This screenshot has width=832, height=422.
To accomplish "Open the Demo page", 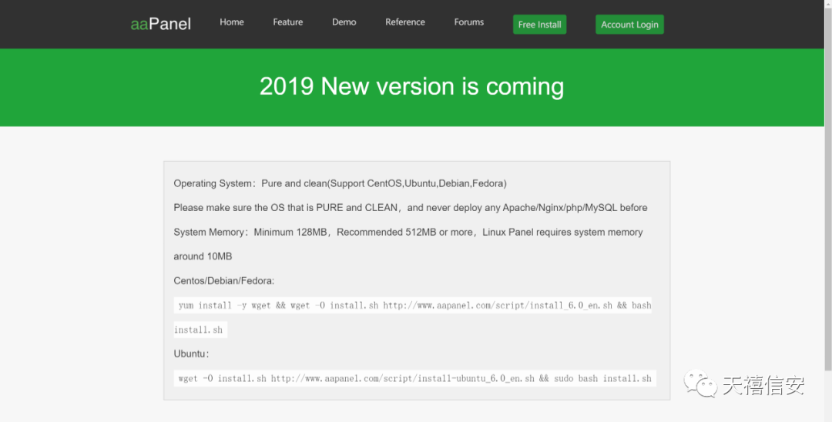I will click(x=344, y=22).
